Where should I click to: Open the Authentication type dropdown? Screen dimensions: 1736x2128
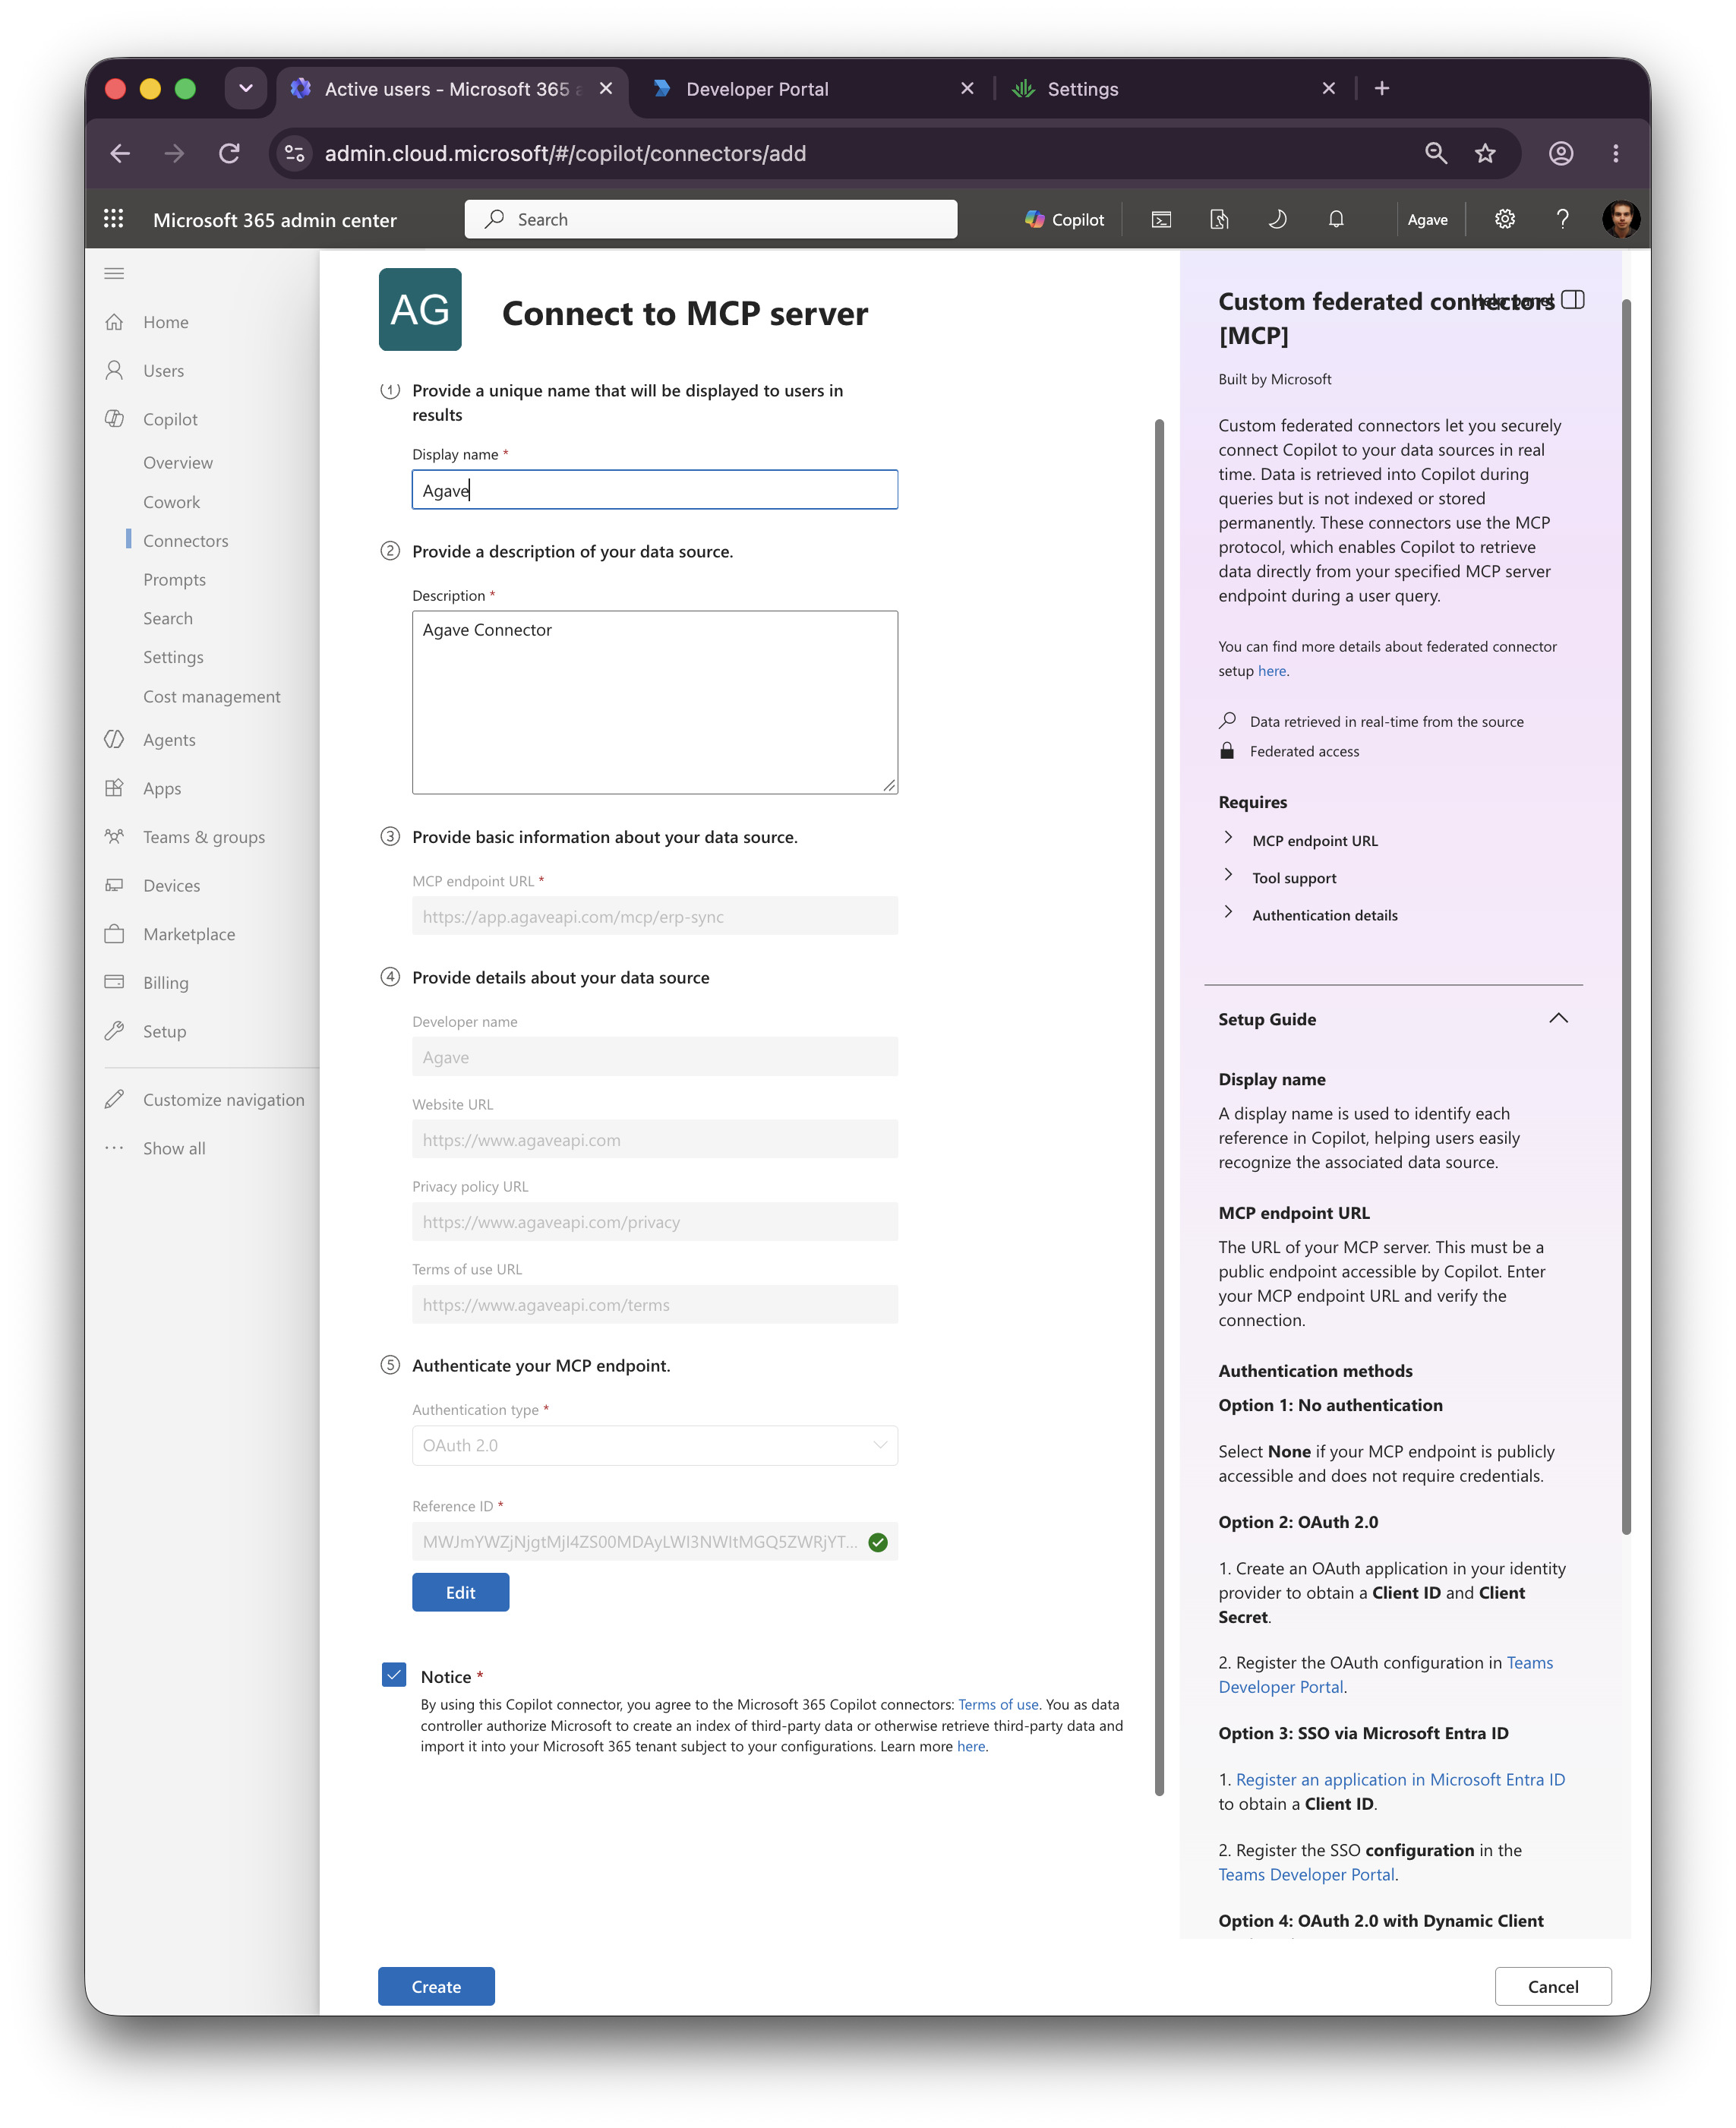654,1445
